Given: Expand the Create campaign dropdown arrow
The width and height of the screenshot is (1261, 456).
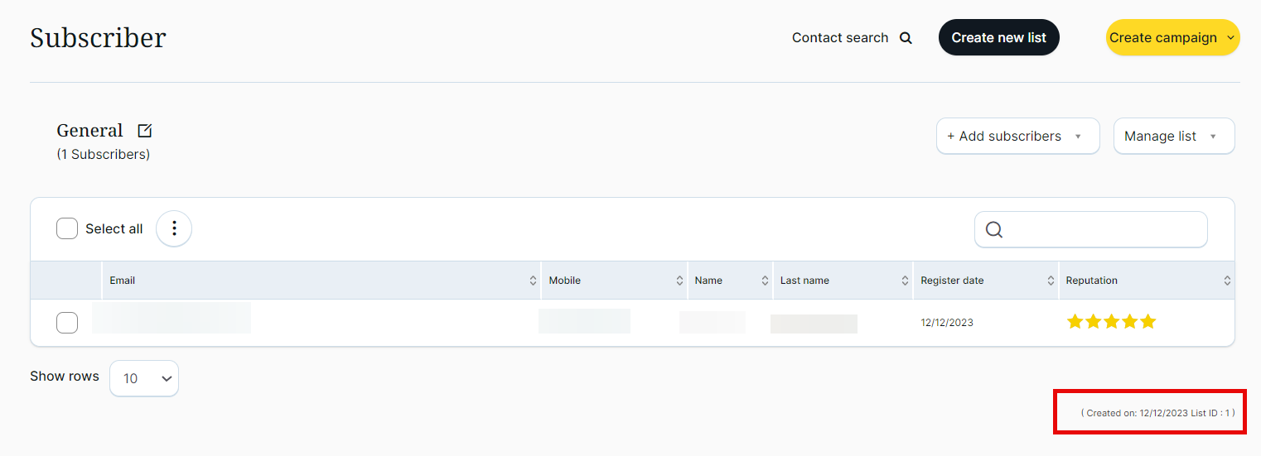Looking at the screenshot, I should tap(1230, 37).
